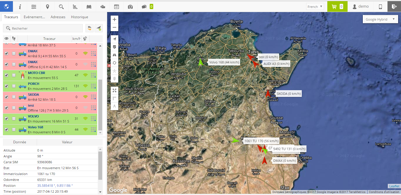The width and height of the screenshot is (401, 195).
Task: Click the camera icon in top toolbar
Action: tap(130, 6)
